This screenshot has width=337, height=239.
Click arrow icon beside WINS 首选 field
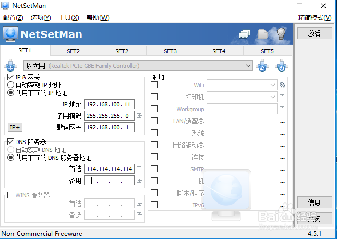coord(139,203)
